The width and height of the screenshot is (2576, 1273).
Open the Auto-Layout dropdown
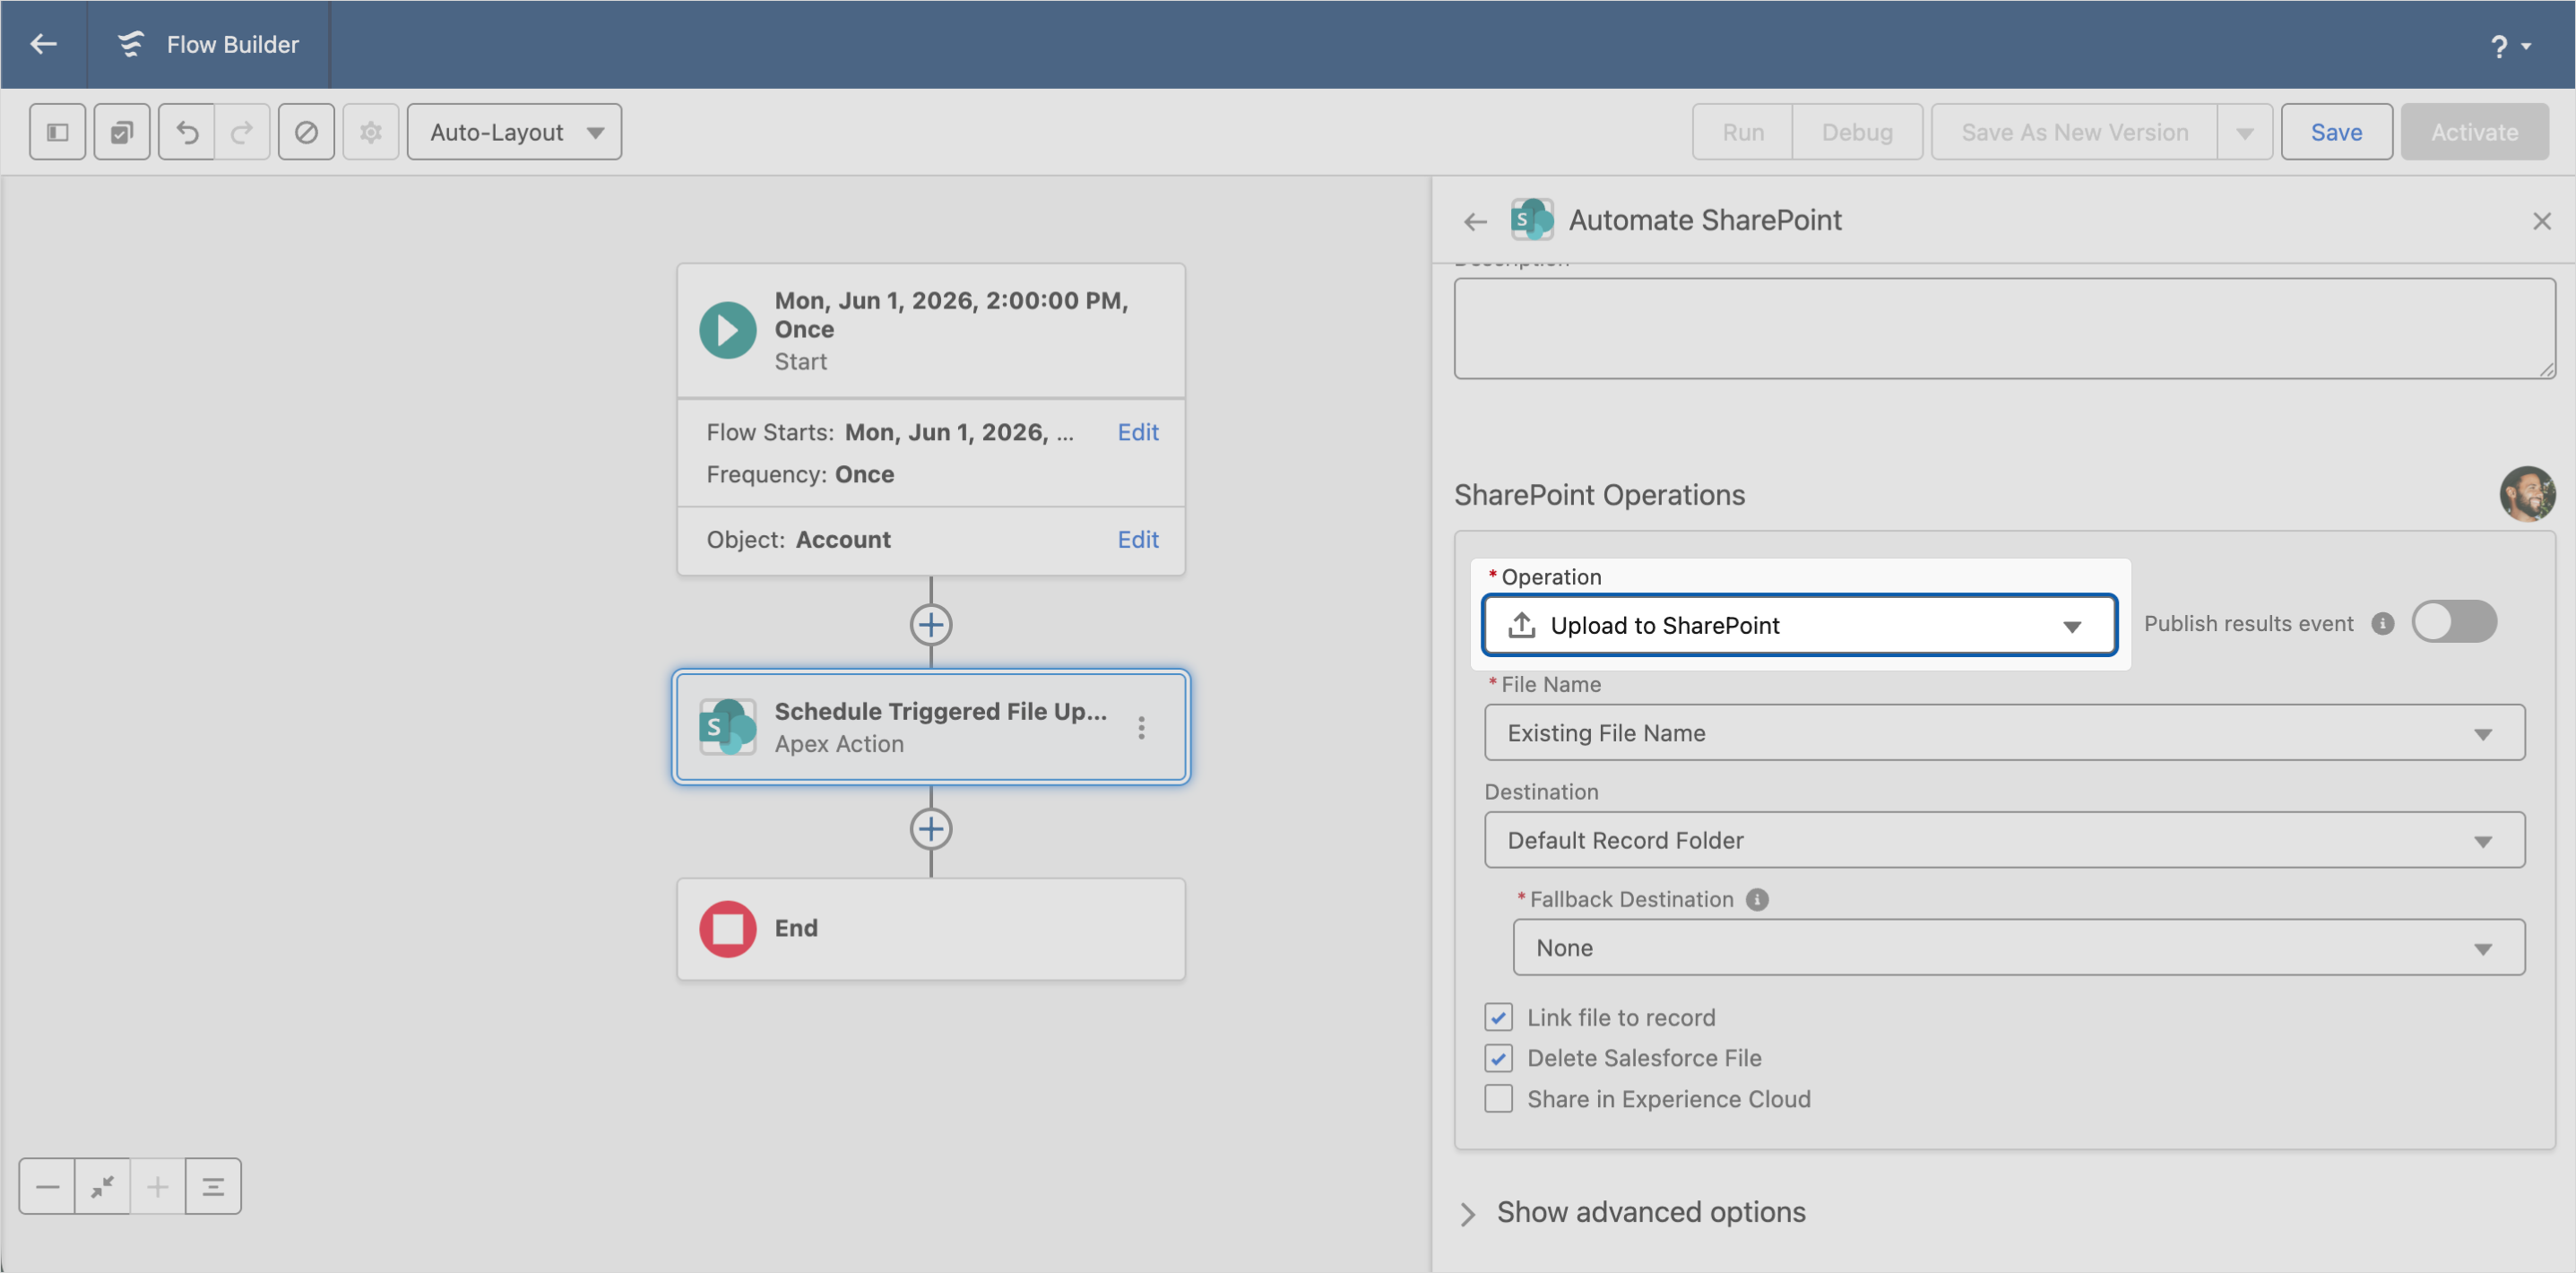[x=514, y=132]
